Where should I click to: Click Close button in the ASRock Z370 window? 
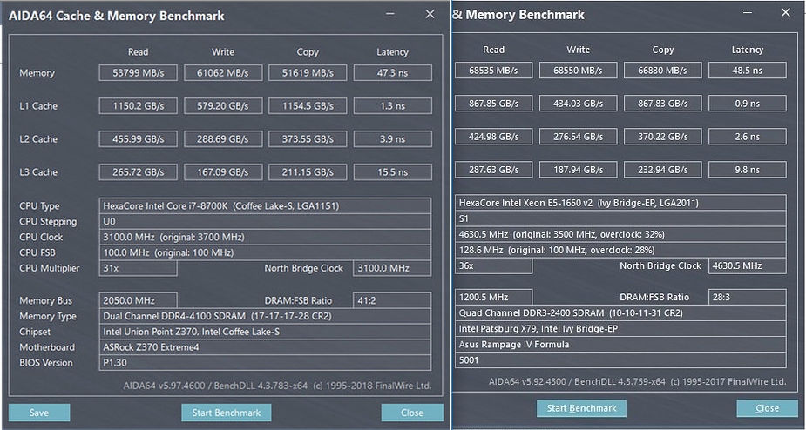[x=412, y=413]
